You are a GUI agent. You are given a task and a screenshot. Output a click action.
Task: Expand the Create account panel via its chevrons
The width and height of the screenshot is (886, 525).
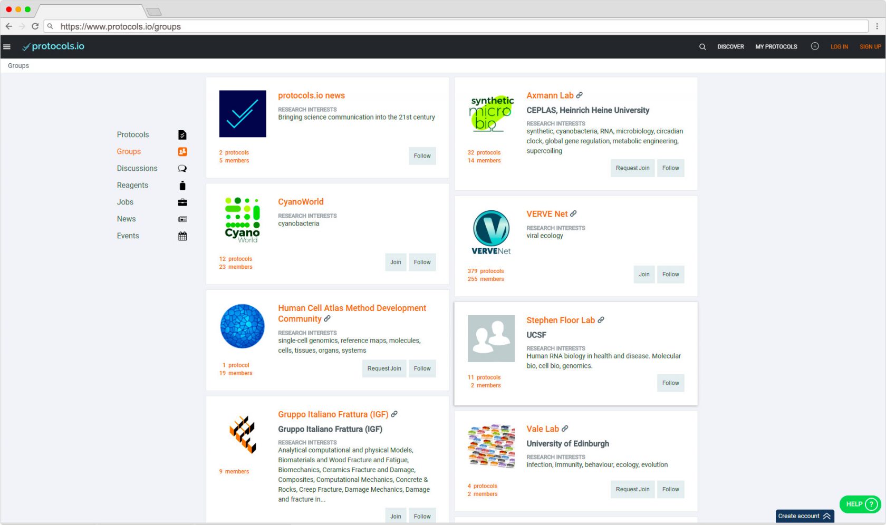coord(826,516)
